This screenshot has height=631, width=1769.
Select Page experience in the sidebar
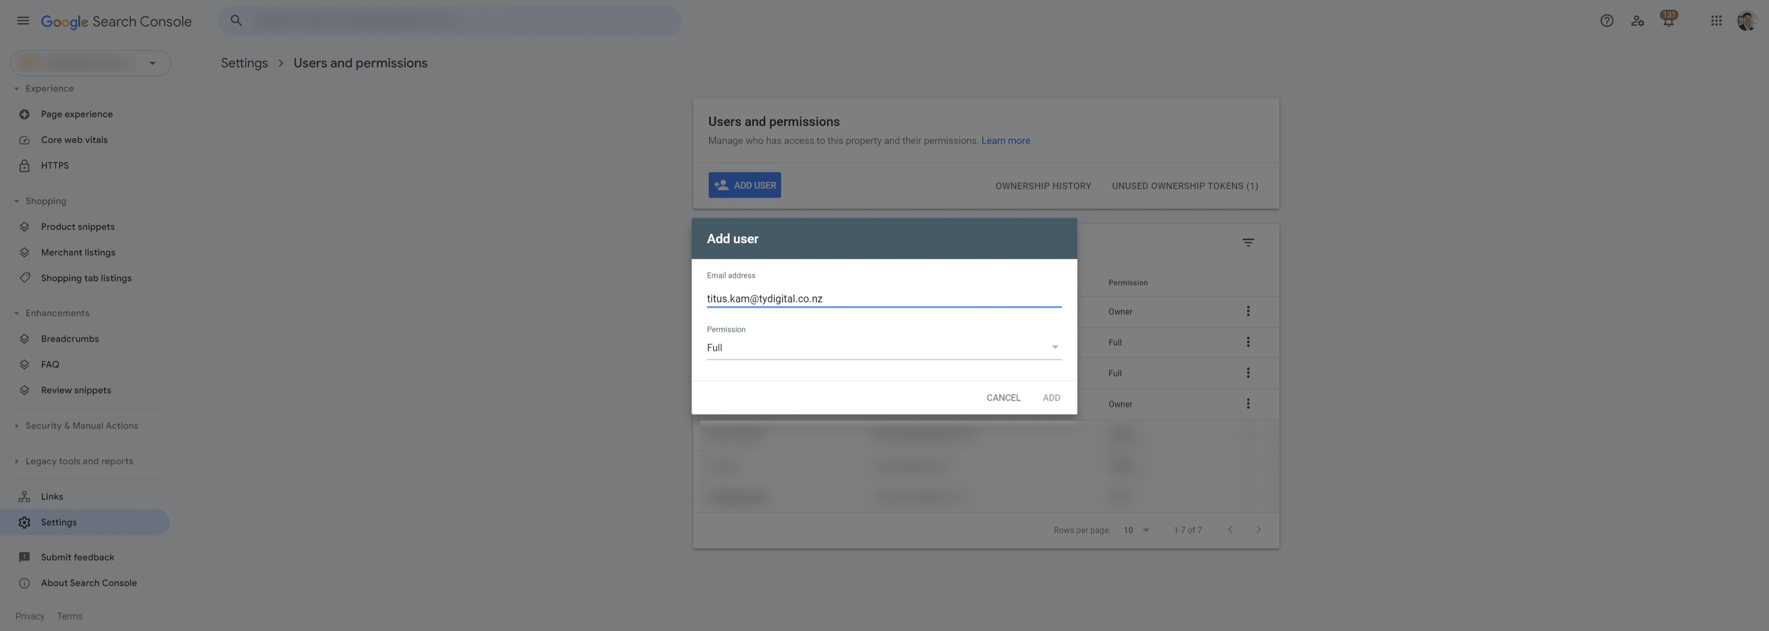[x=76, y=114]
